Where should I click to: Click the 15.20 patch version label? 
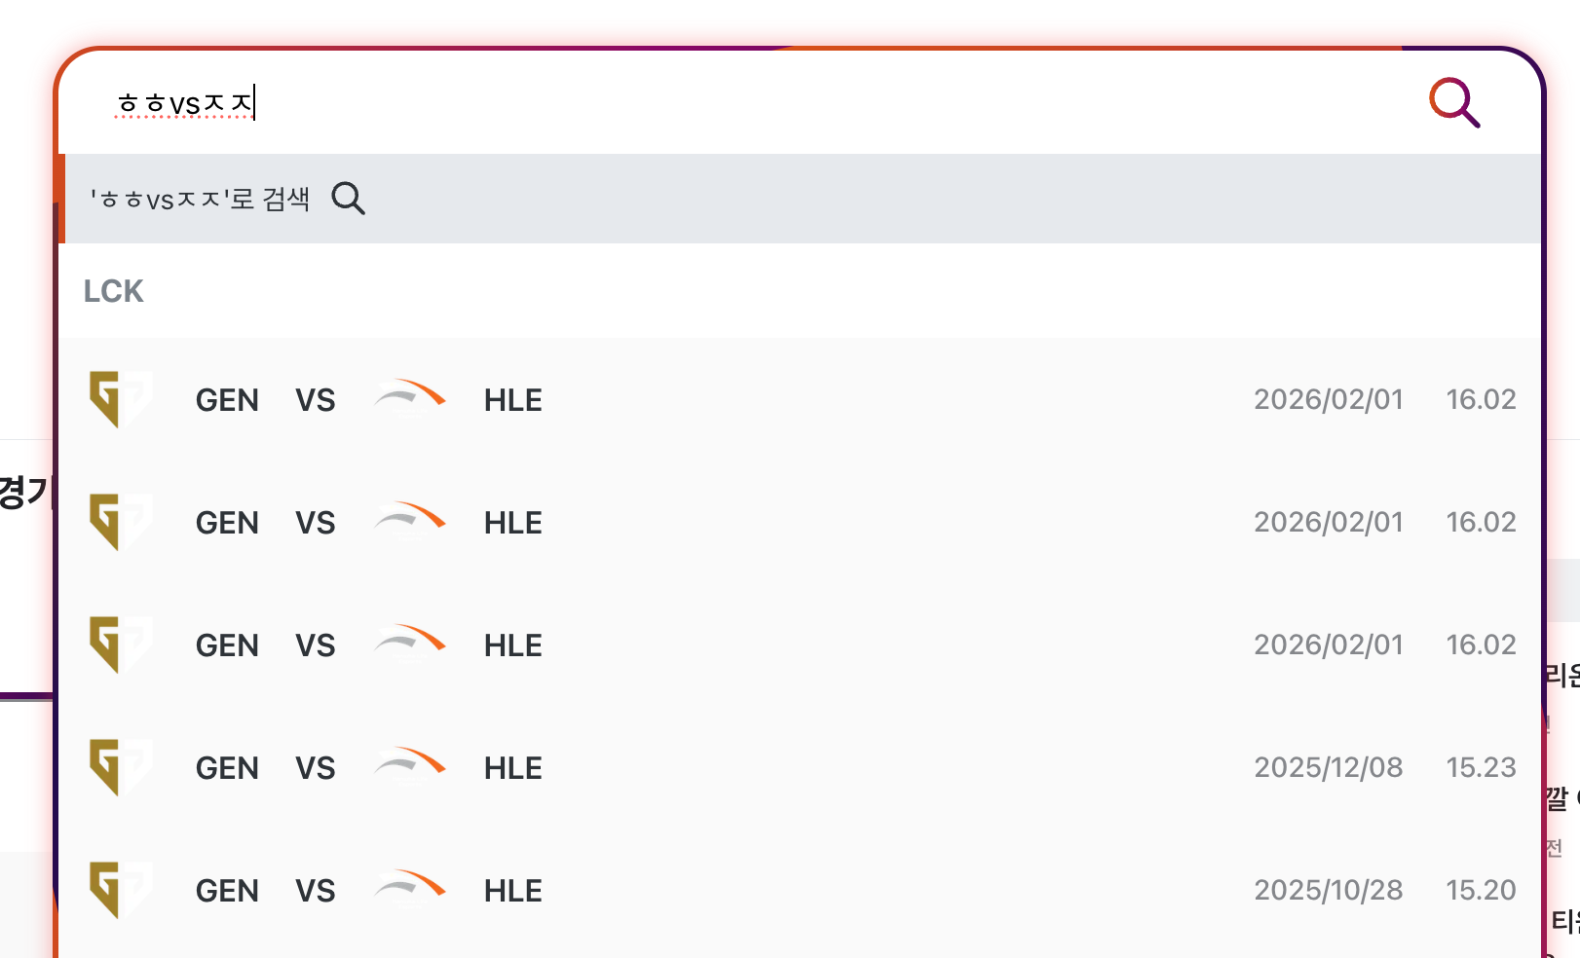click(x=1481, y=890)
